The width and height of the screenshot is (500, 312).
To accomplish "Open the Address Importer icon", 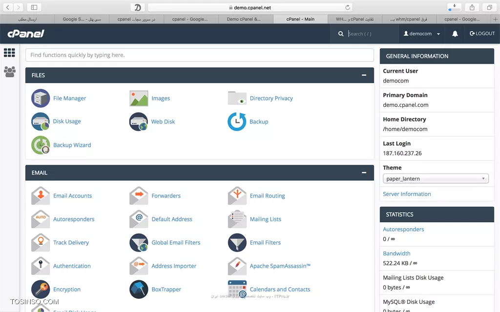I will 139,266.
